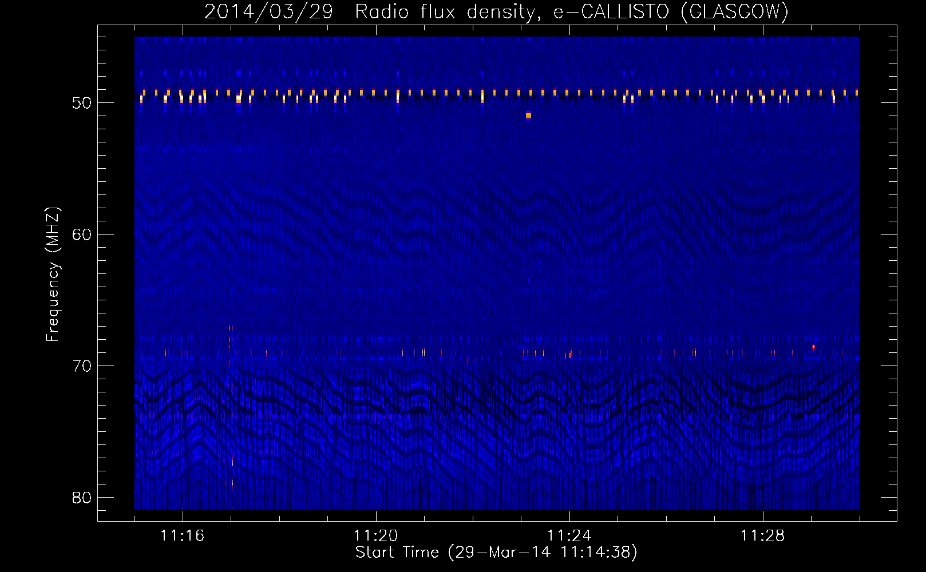The height and width of the screenshot is (572, 926).
Task: Select the Frequency (MHz) axis label
Action: click(x=52, y=275)
